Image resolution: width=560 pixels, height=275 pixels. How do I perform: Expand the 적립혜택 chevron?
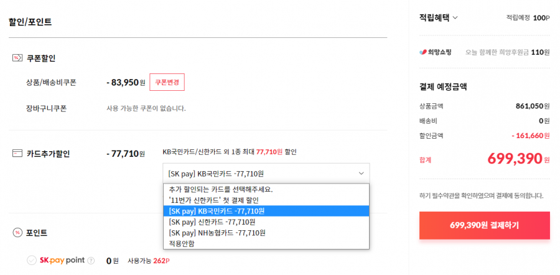point(455,18)
